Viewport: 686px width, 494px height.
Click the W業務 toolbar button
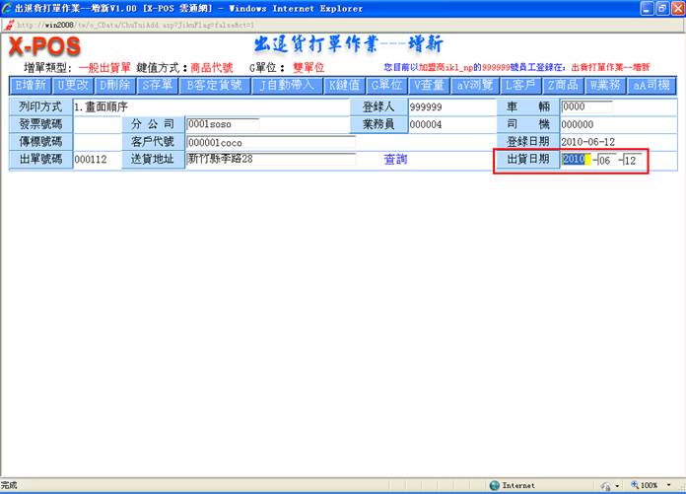[x=606, y=85]
